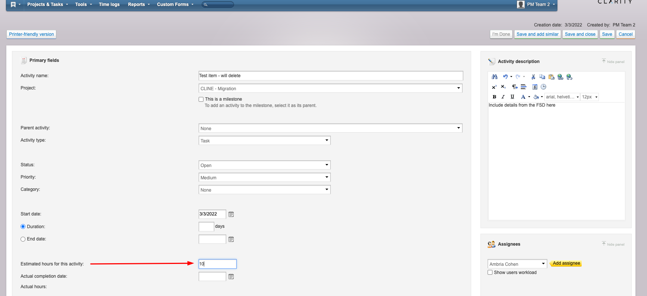Open the Activity type dropdown set to Task
The image size is (647, 296).
[x=265, y=141]
